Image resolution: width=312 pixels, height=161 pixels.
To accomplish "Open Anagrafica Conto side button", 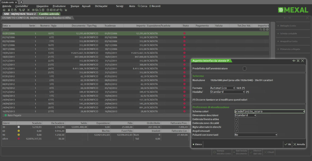I will coord(293,41).
